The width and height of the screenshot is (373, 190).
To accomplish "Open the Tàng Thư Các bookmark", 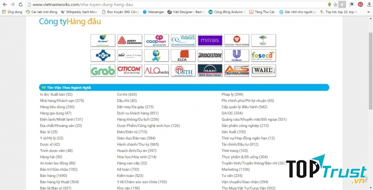I will (262, 12).
